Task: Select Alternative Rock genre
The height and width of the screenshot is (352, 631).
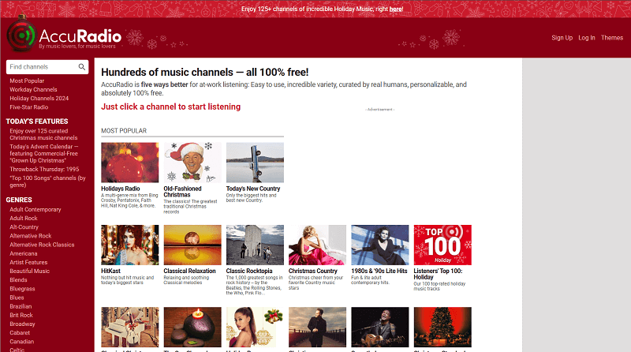Action: tap(31, 236)
